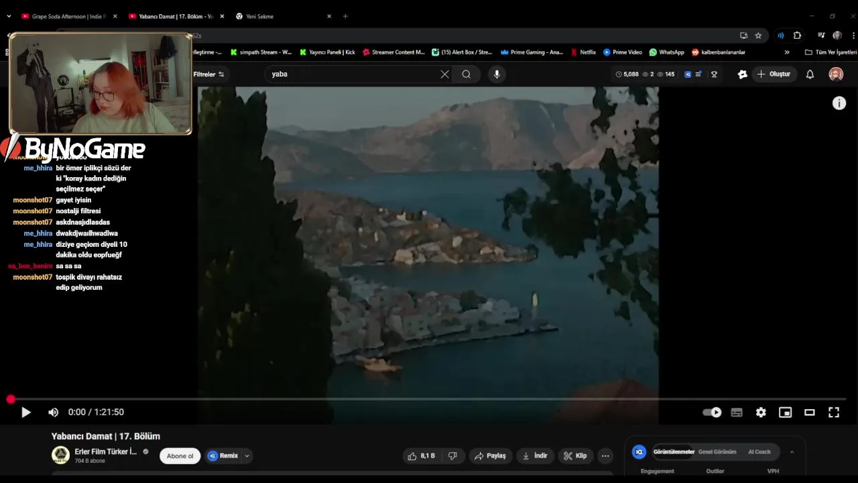
Task: Click the Remix button
Action: (223, 456)
